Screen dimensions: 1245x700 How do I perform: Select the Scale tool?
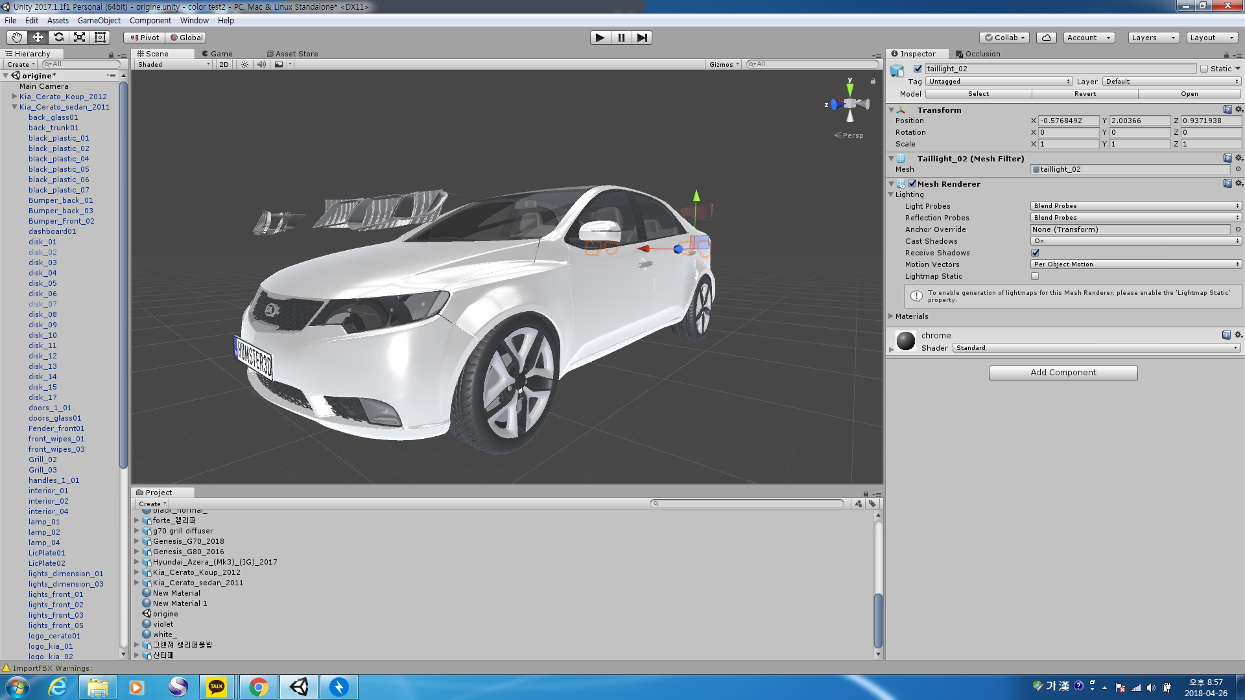click(79, 38)
